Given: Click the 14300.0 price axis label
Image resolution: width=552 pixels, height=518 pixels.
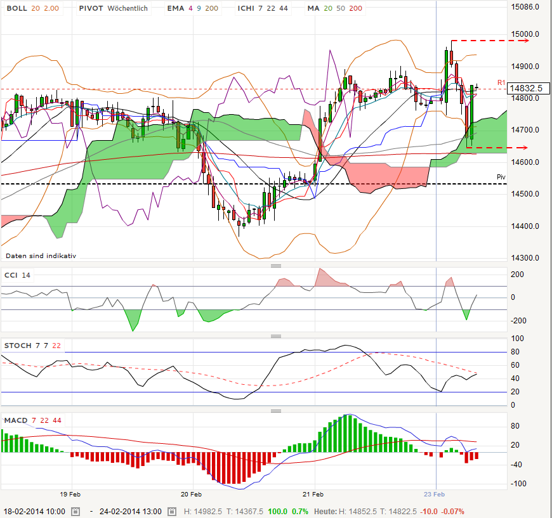Looking at the screenshot, I should (x=525, y=258).
